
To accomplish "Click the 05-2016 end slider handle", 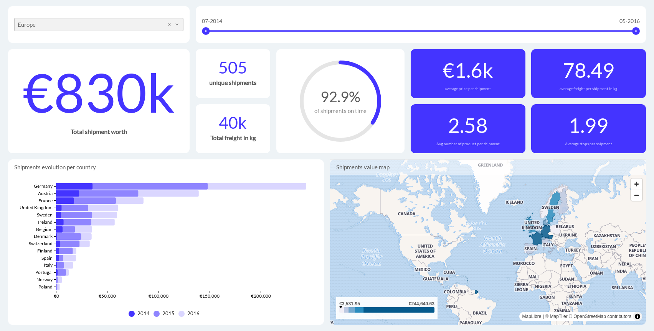I will [636, 31].
